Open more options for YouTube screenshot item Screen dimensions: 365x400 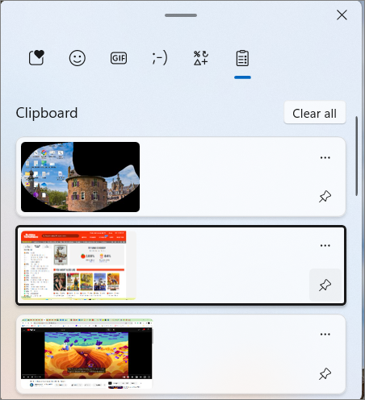click(x=325, y=334)
